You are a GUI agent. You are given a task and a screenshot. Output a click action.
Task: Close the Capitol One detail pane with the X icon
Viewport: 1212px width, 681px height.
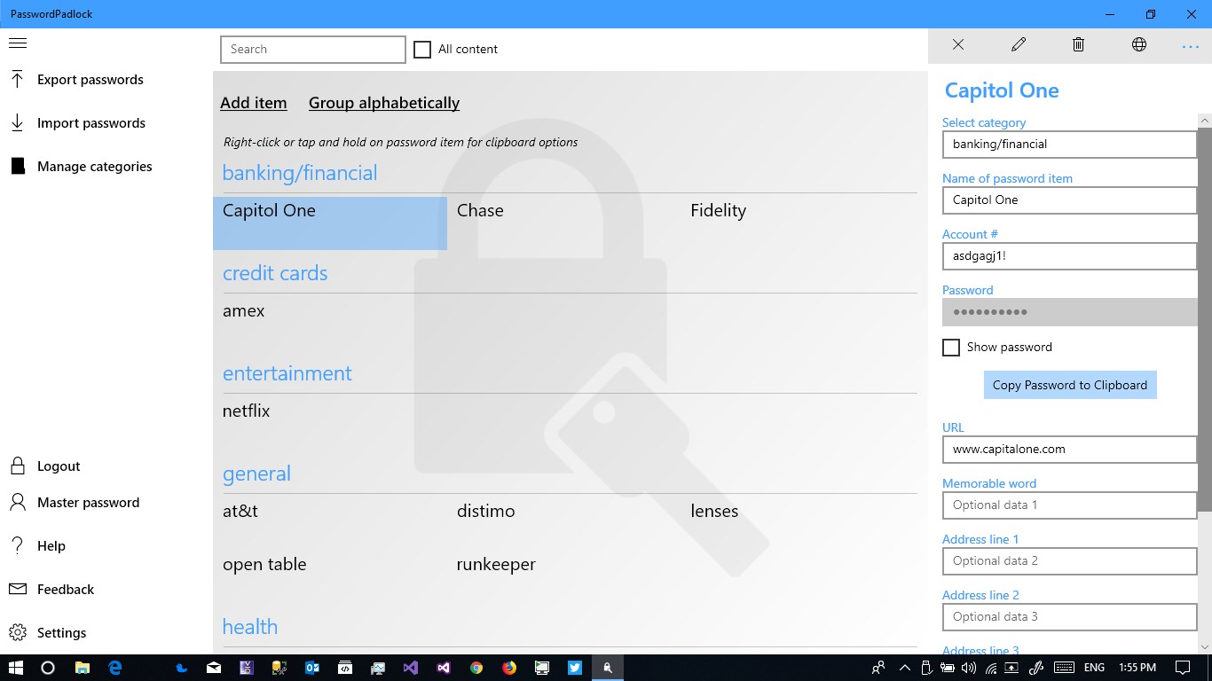(958, 43)
